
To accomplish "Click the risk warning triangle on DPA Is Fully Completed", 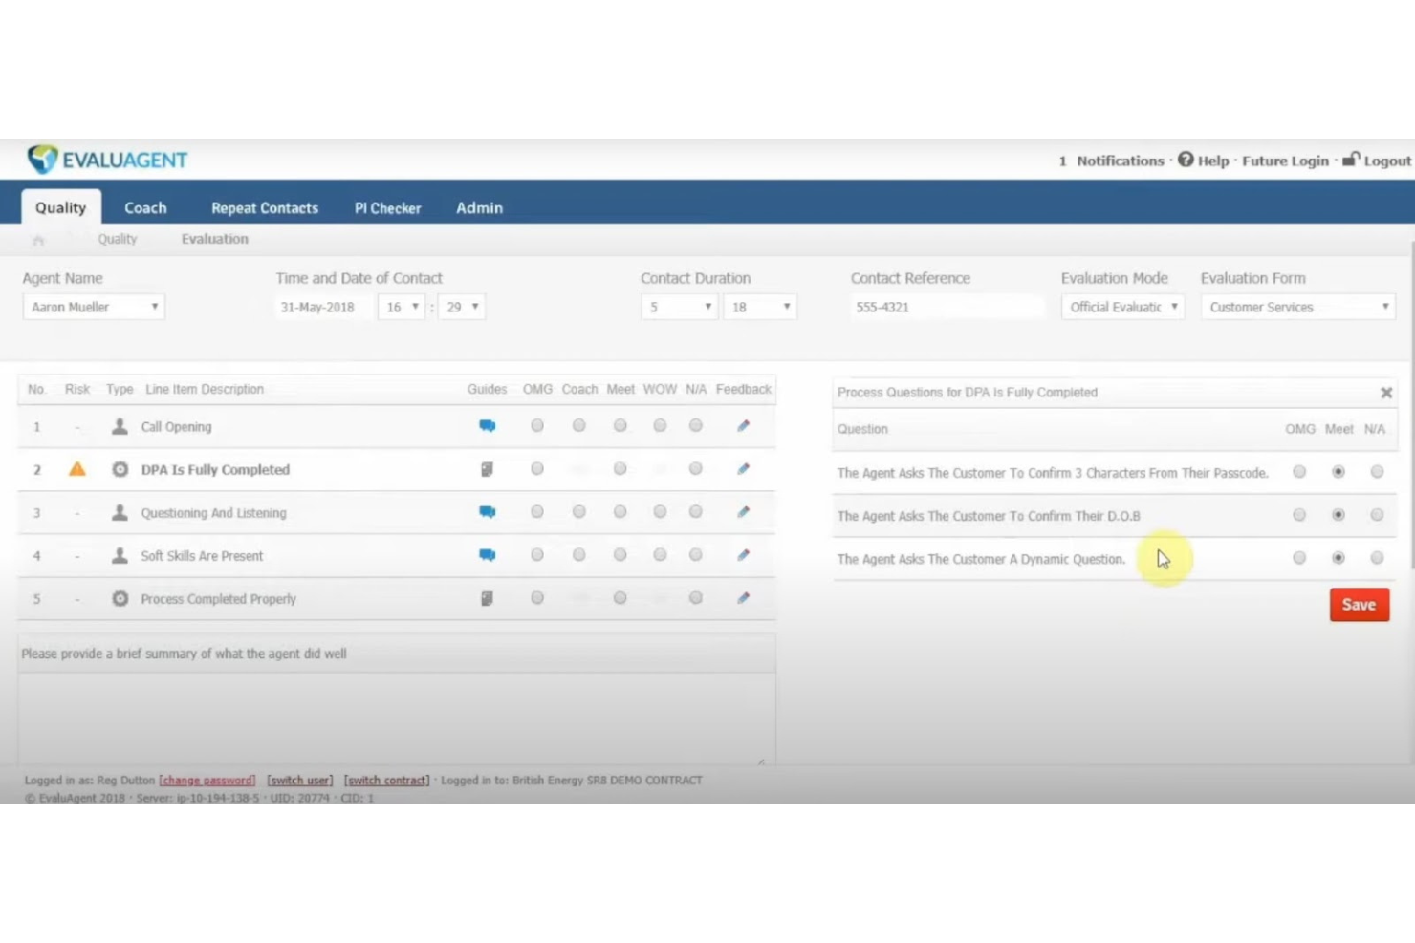I will click(76, 468).
